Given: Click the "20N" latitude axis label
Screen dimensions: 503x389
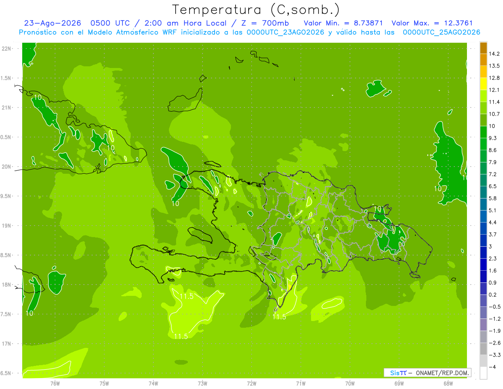Looking at the screenshot, I should [x=7, y=167].
